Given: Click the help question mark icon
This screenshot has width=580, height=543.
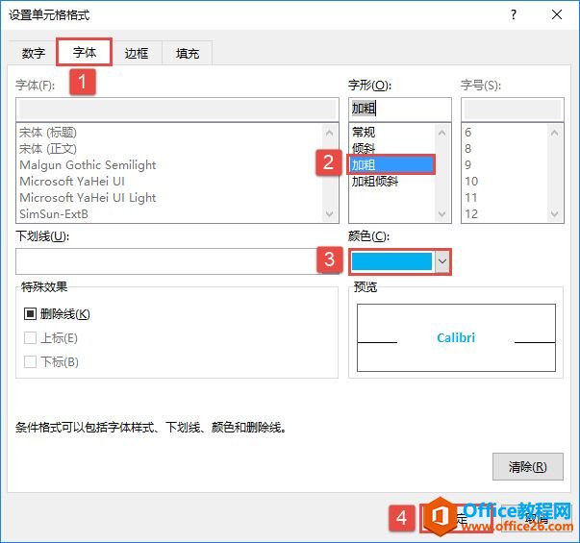Looking at the screenshot, I should [x=514, y=14].
